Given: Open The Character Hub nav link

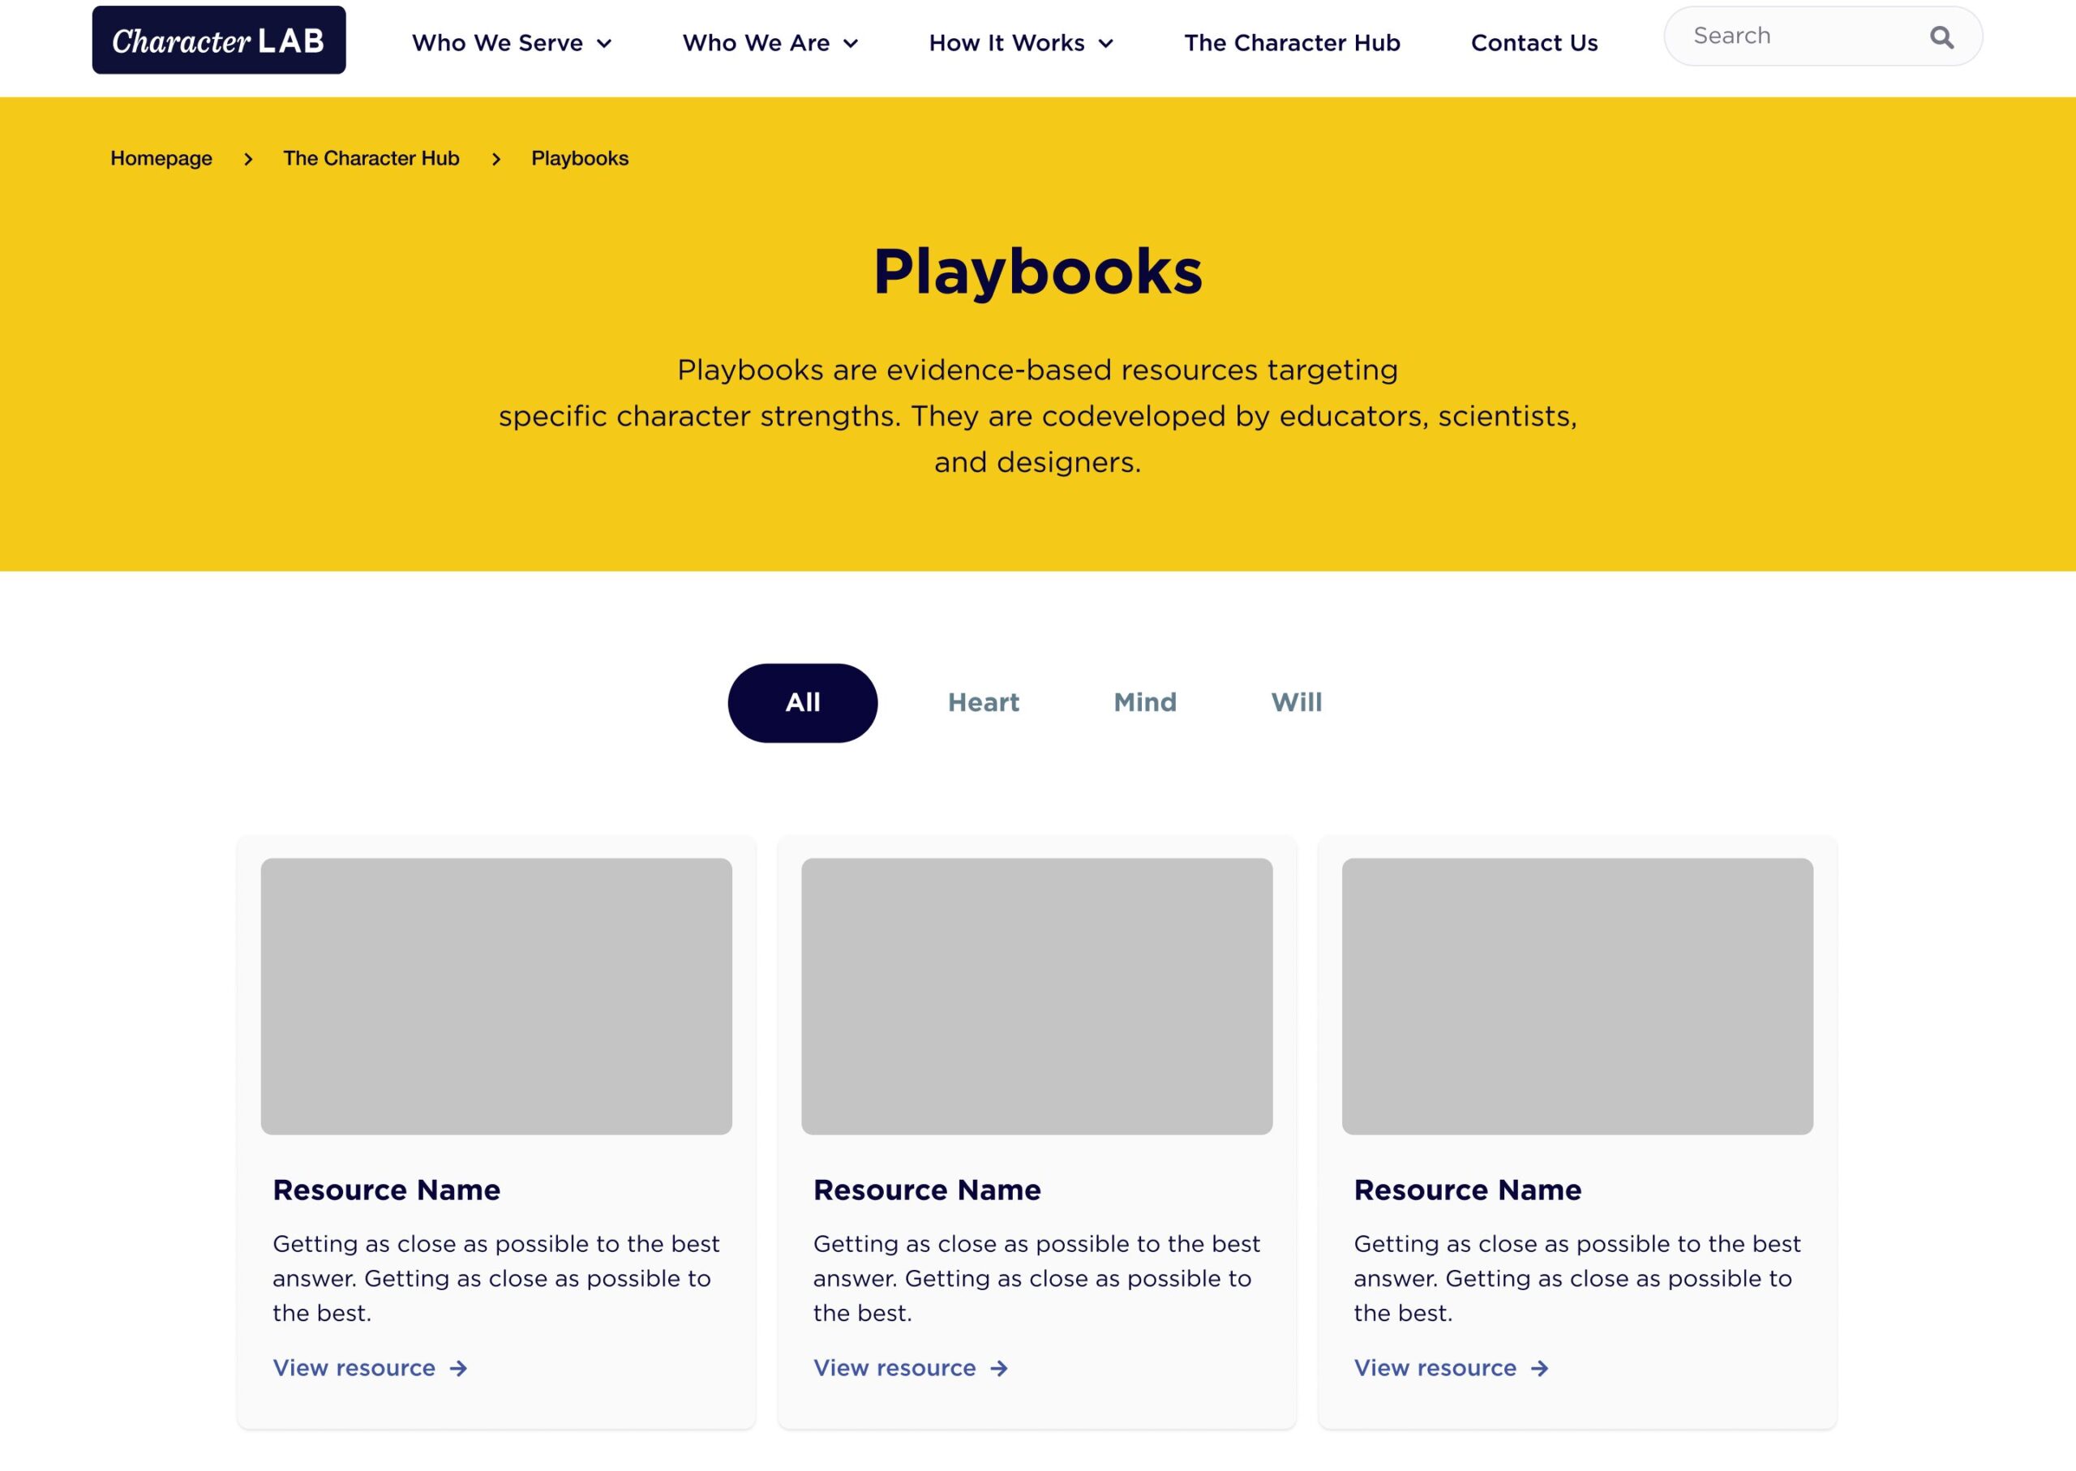Looking at the screenshot, I should (x=1292, y=42).
